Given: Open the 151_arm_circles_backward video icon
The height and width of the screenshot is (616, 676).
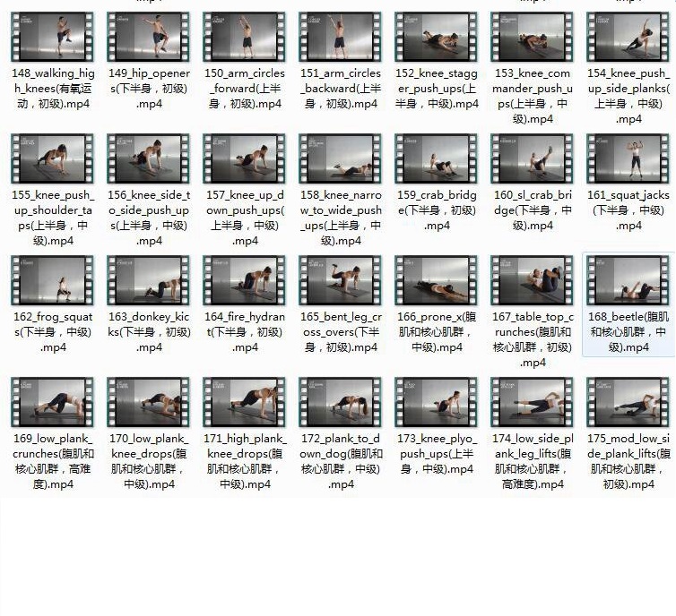Looking at the screenshot, I should (x=340, y=38).
